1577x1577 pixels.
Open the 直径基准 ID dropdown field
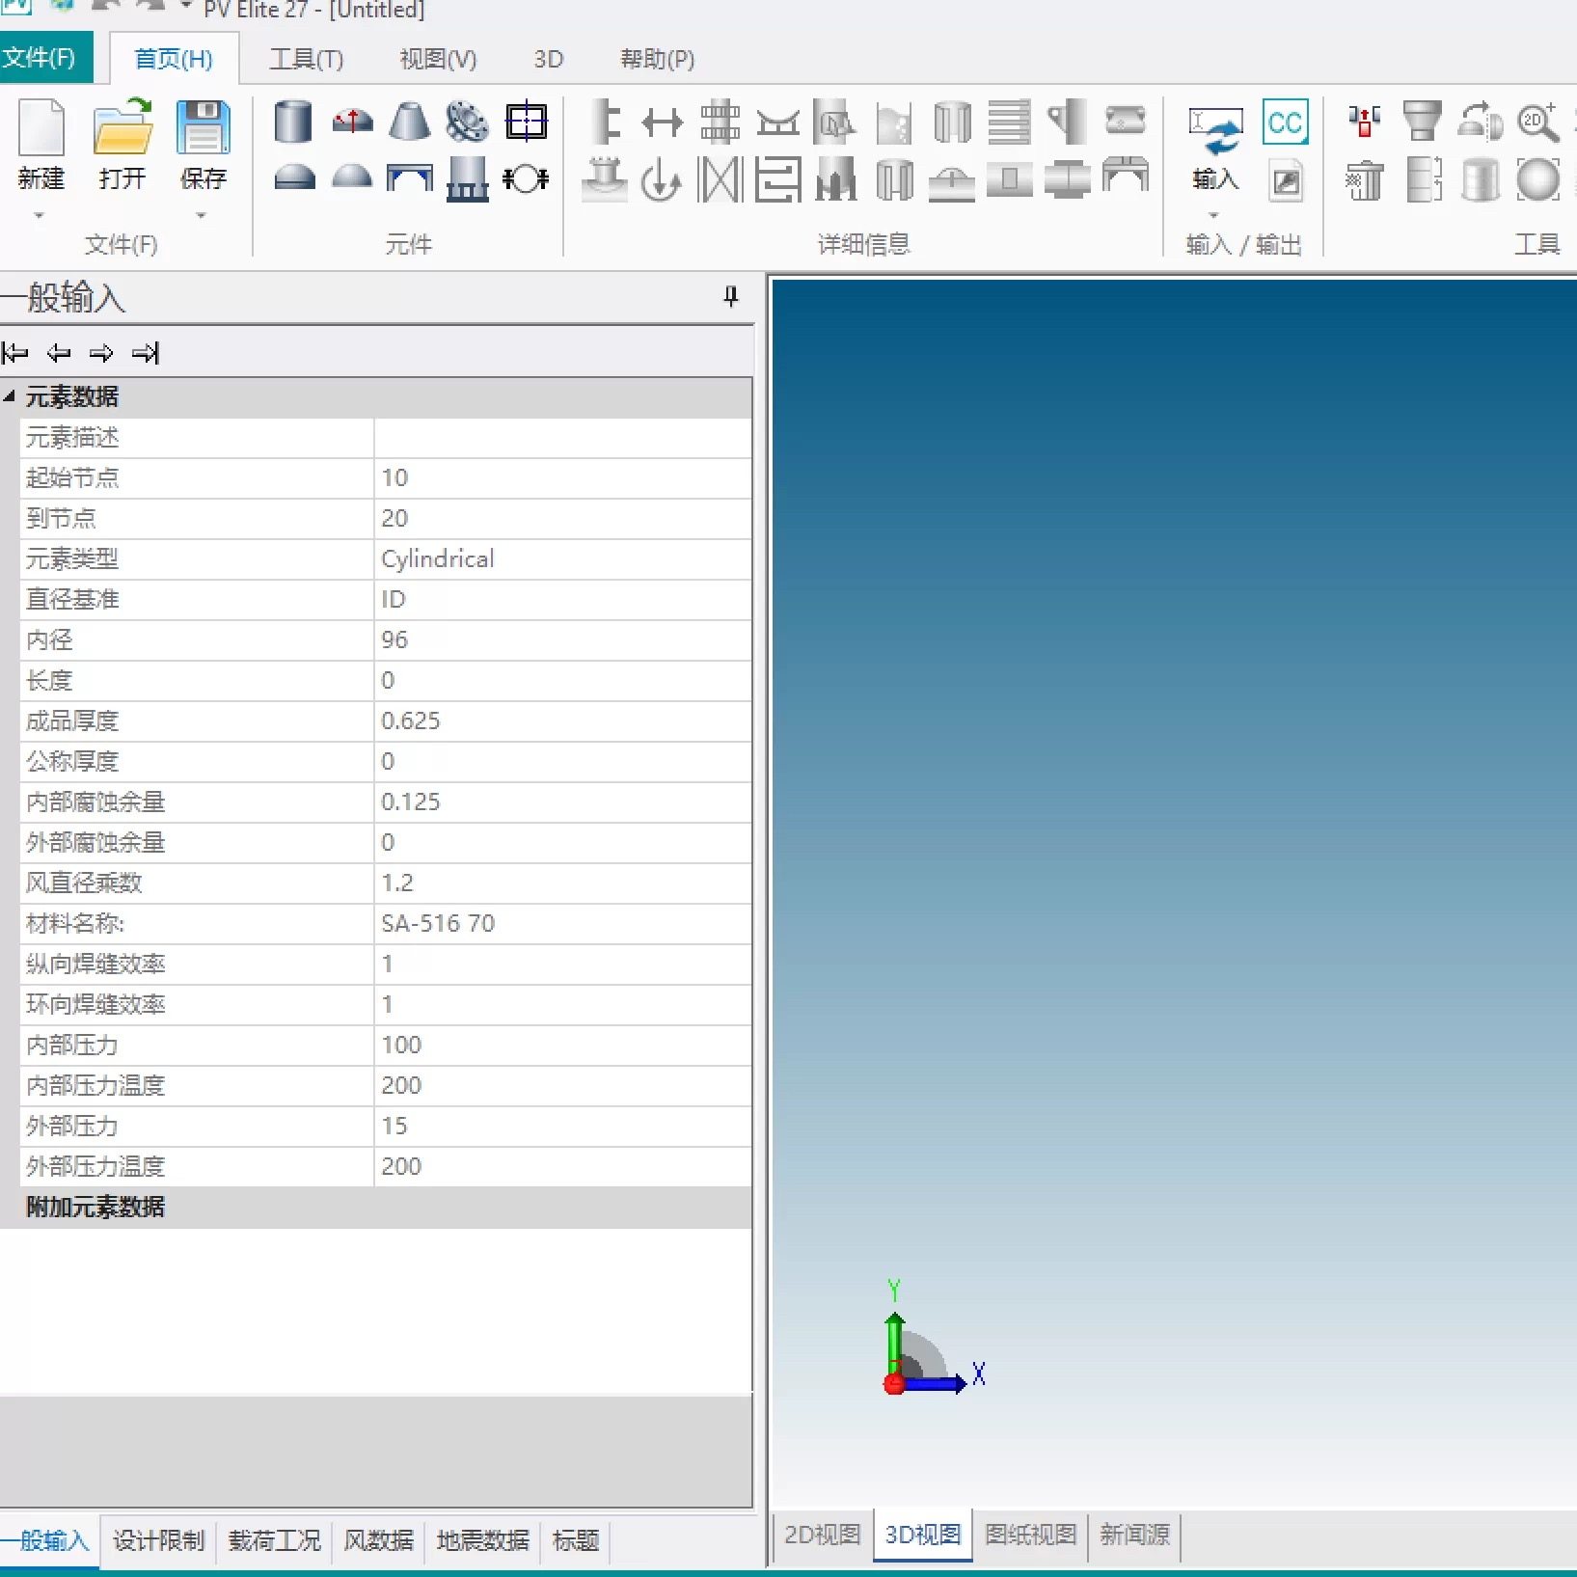point(562,599)
